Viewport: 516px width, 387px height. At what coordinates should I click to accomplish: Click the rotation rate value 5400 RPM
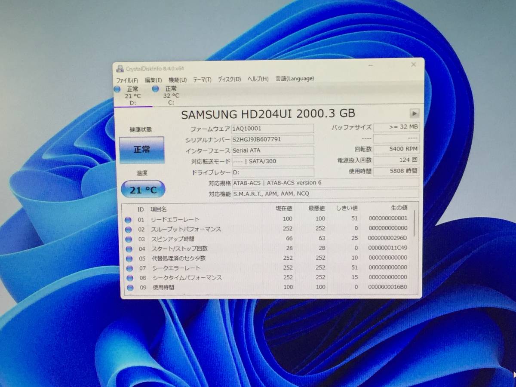[396, 149]
